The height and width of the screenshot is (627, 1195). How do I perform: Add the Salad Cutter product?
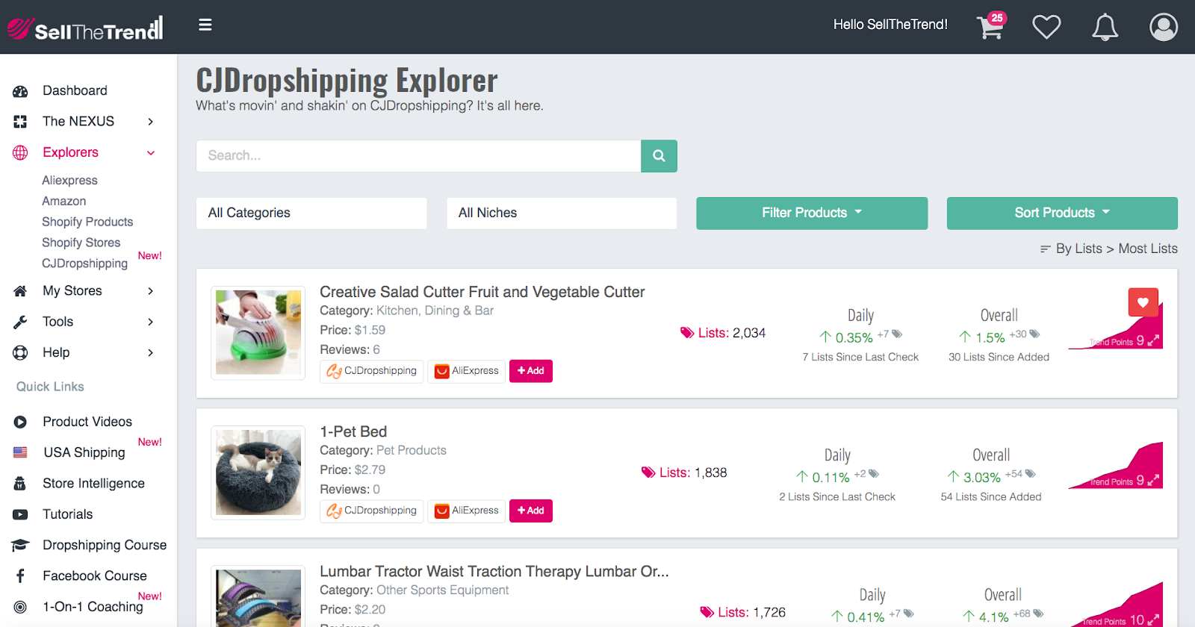click(x=531, y=371)
